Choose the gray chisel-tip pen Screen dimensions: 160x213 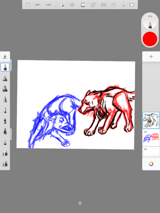[x=5, y=99]
